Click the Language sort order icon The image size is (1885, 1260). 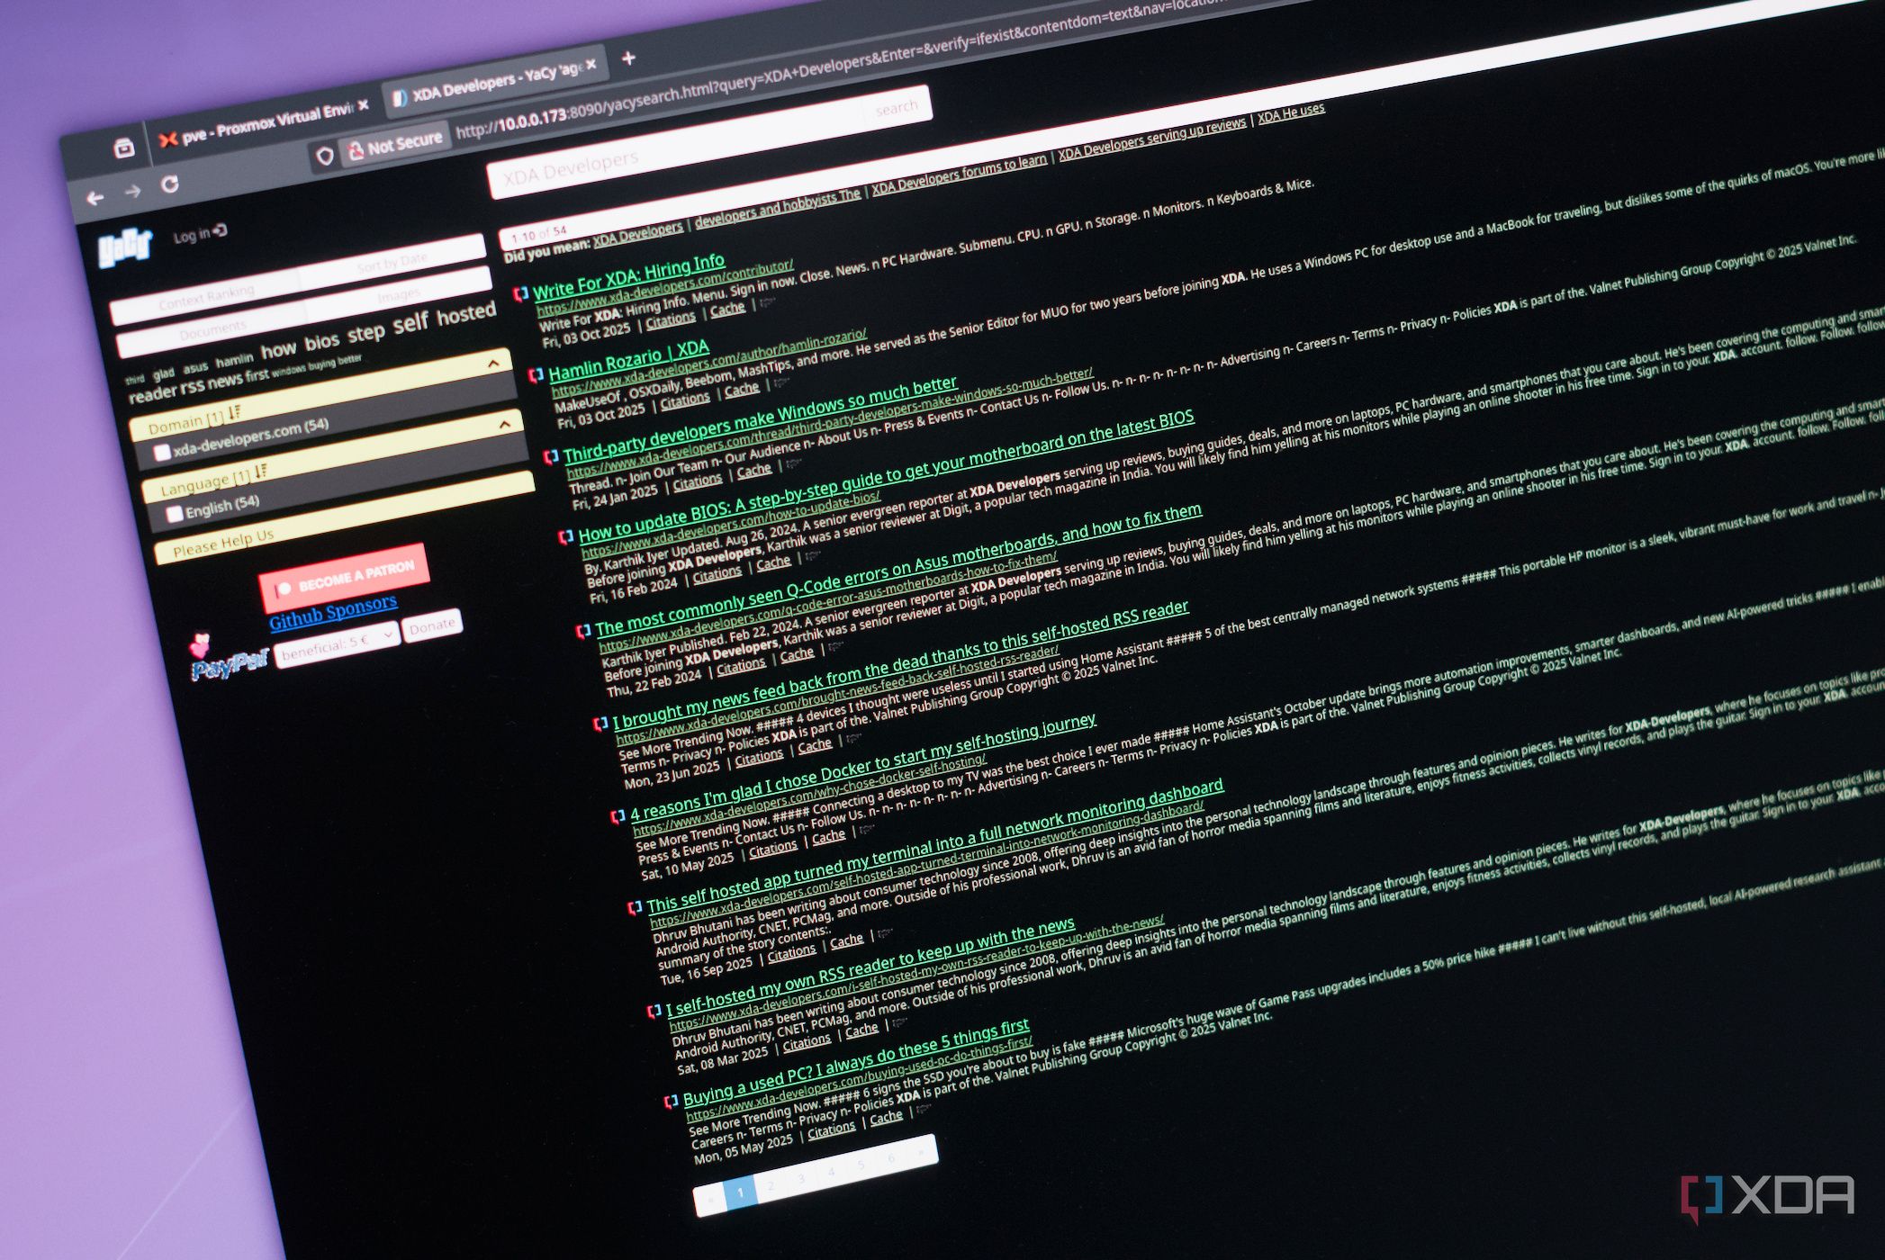click(x=260, y=471)
